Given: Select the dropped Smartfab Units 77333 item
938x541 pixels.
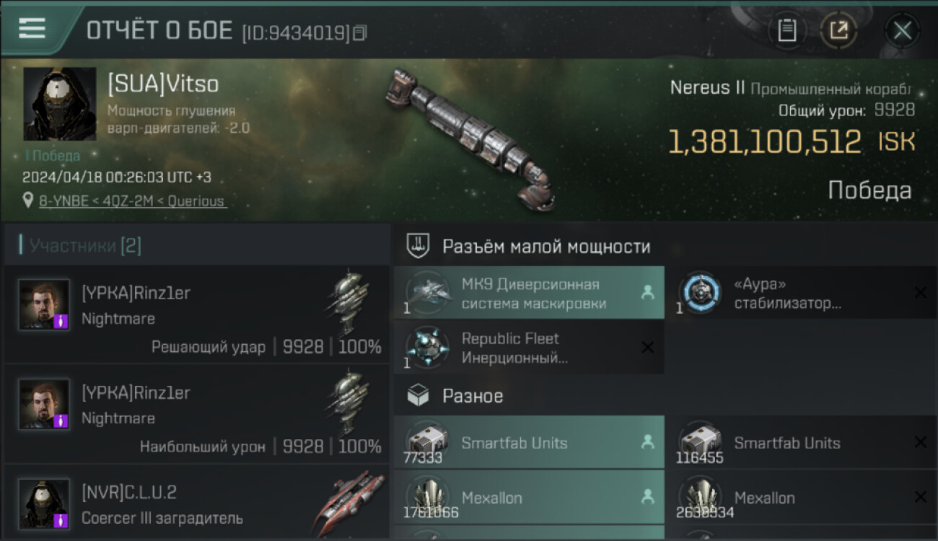Looking at the screenshot, I should [529, 442].
